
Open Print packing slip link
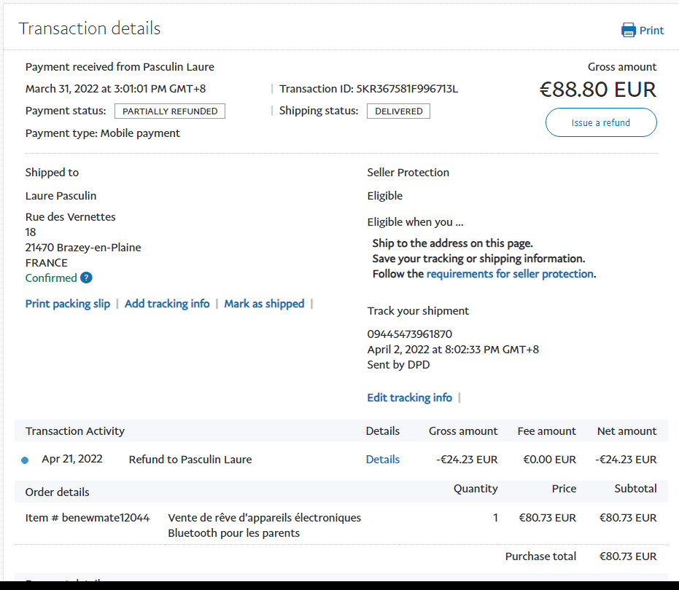[x=68, y=304]
